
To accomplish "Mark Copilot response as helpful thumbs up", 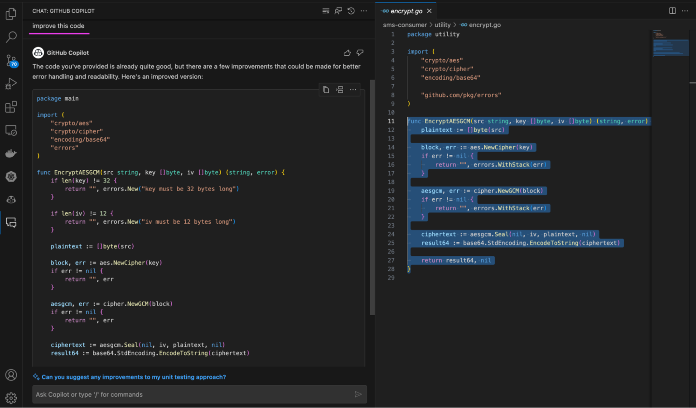I will point(347,53).
